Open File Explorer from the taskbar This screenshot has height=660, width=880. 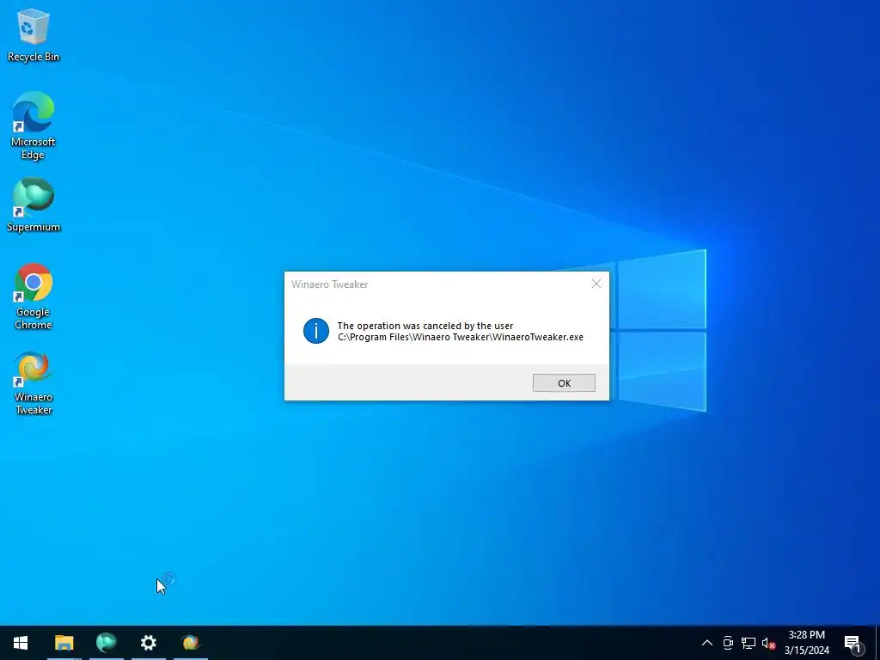point(64,643)
